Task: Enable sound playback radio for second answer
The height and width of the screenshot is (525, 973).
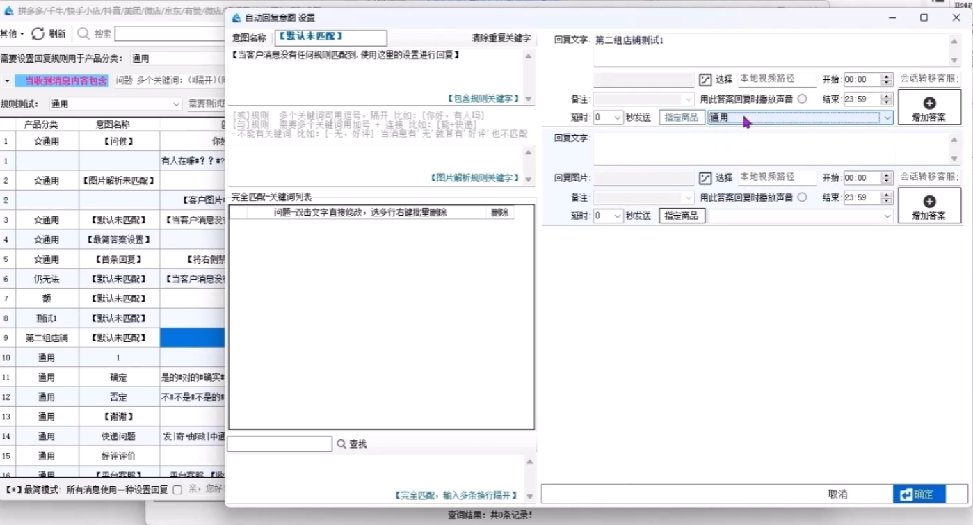Action: (802, 197)
